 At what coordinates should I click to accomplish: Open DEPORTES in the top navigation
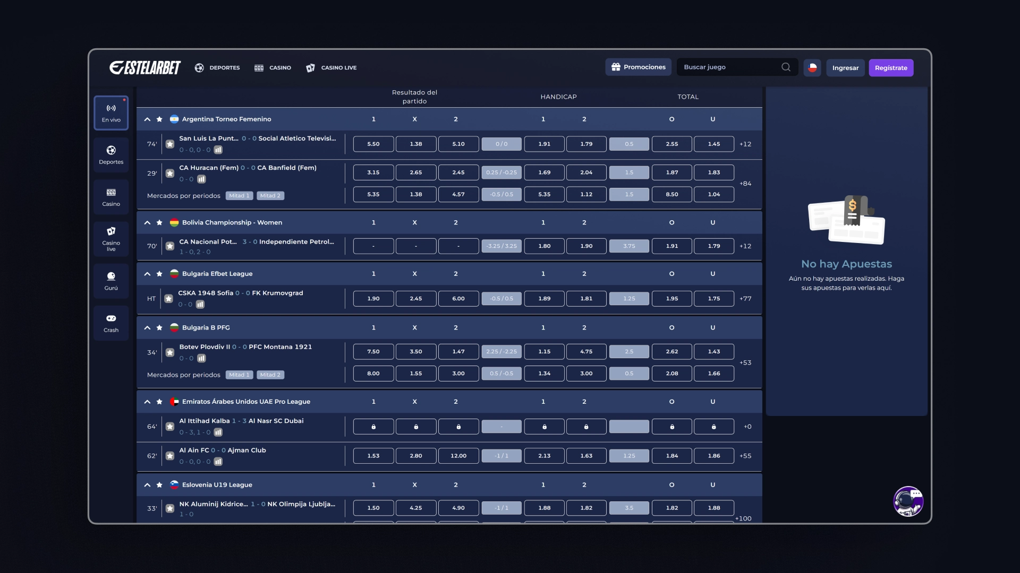coord(217,67)
